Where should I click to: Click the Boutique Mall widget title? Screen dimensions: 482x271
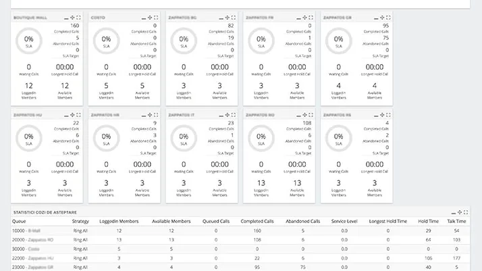pyautogui.click(x=30, y=18)
